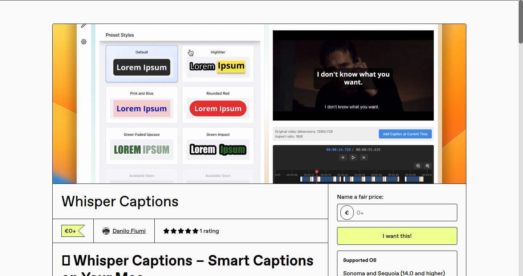The width and height of the screenshot is (523, 276).
Task: Click Danilo Fiumi's avatar image
Action: [x=106, y=231]
